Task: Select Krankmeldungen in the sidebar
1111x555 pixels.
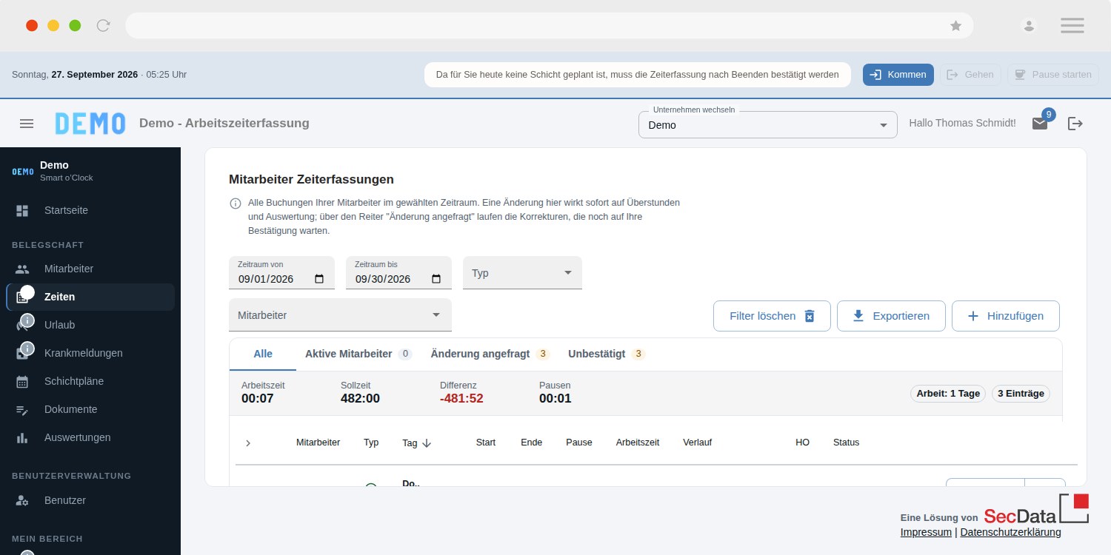Action: point(90,353)
